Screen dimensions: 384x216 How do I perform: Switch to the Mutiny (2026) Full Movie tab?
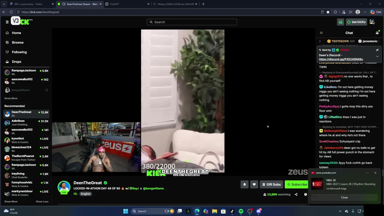point(175,4)
